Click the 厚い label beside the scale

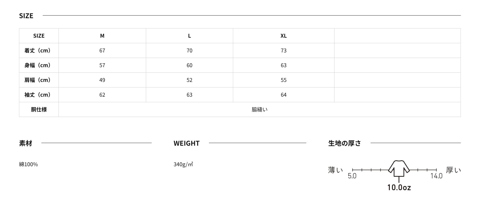[x=453, y=170]
